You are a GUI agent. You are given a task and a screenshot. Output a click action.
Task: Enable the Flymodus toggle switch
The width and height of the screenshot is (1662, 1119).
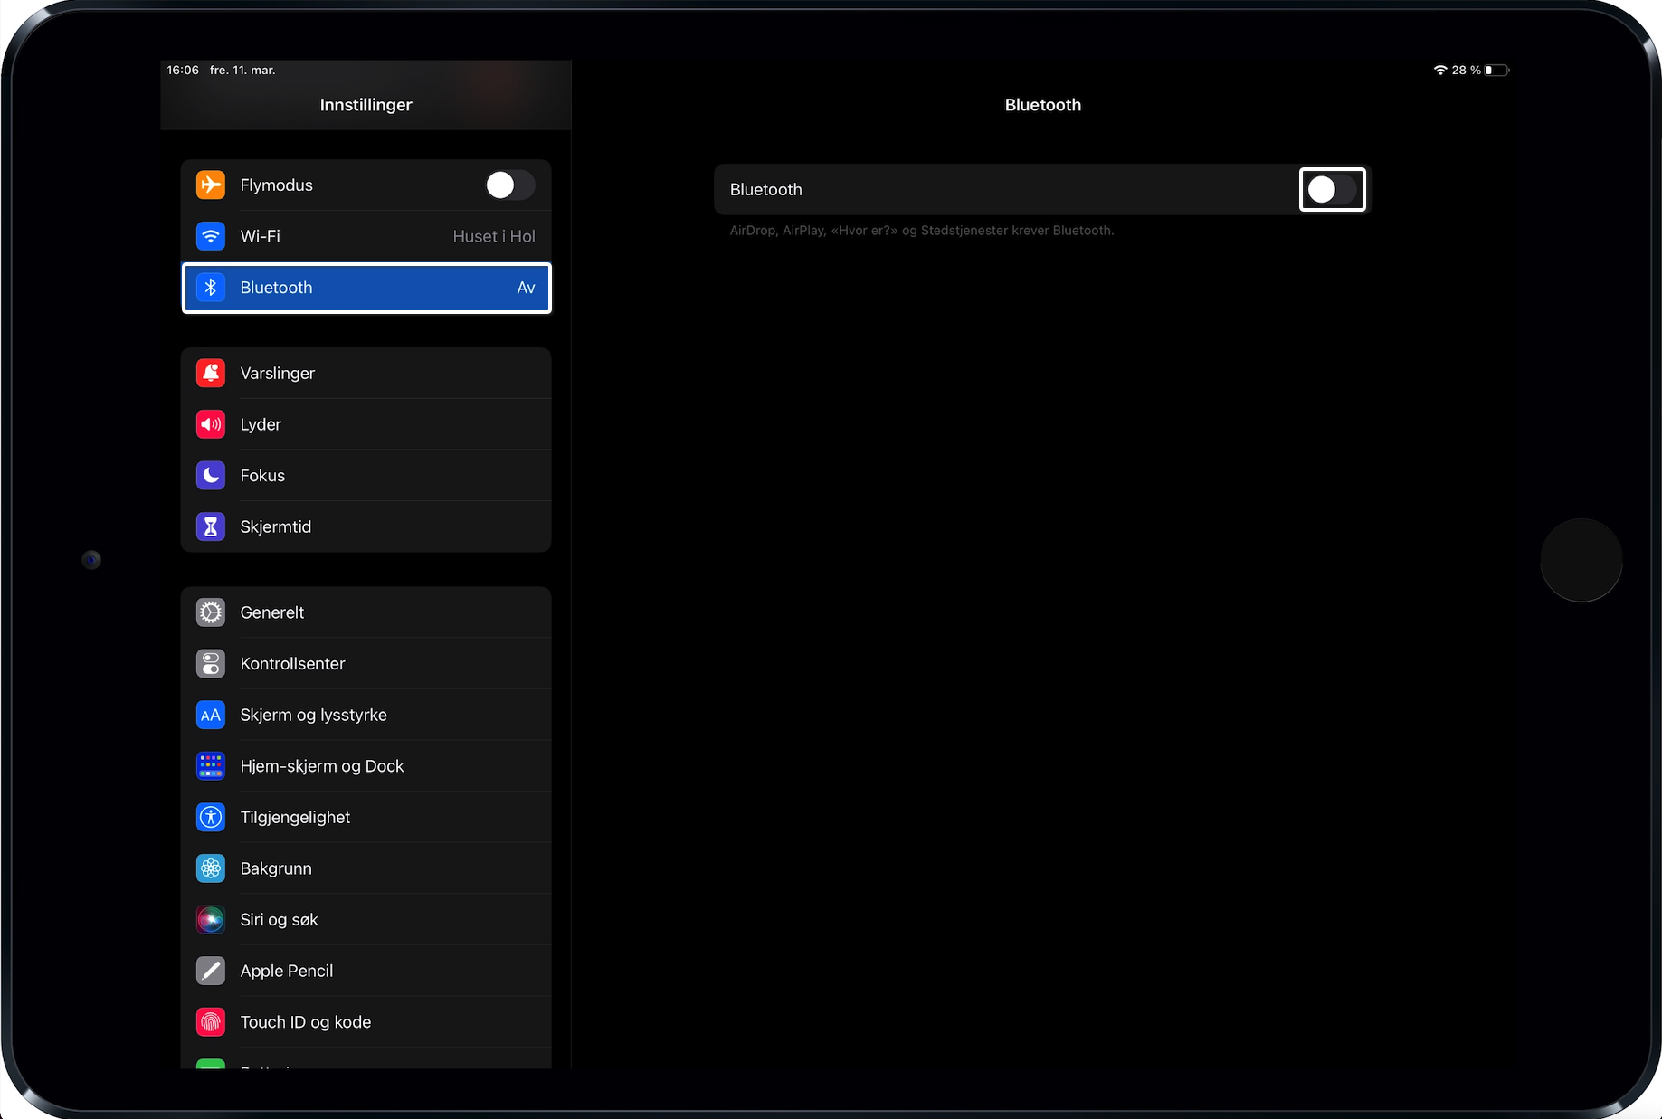509,185
